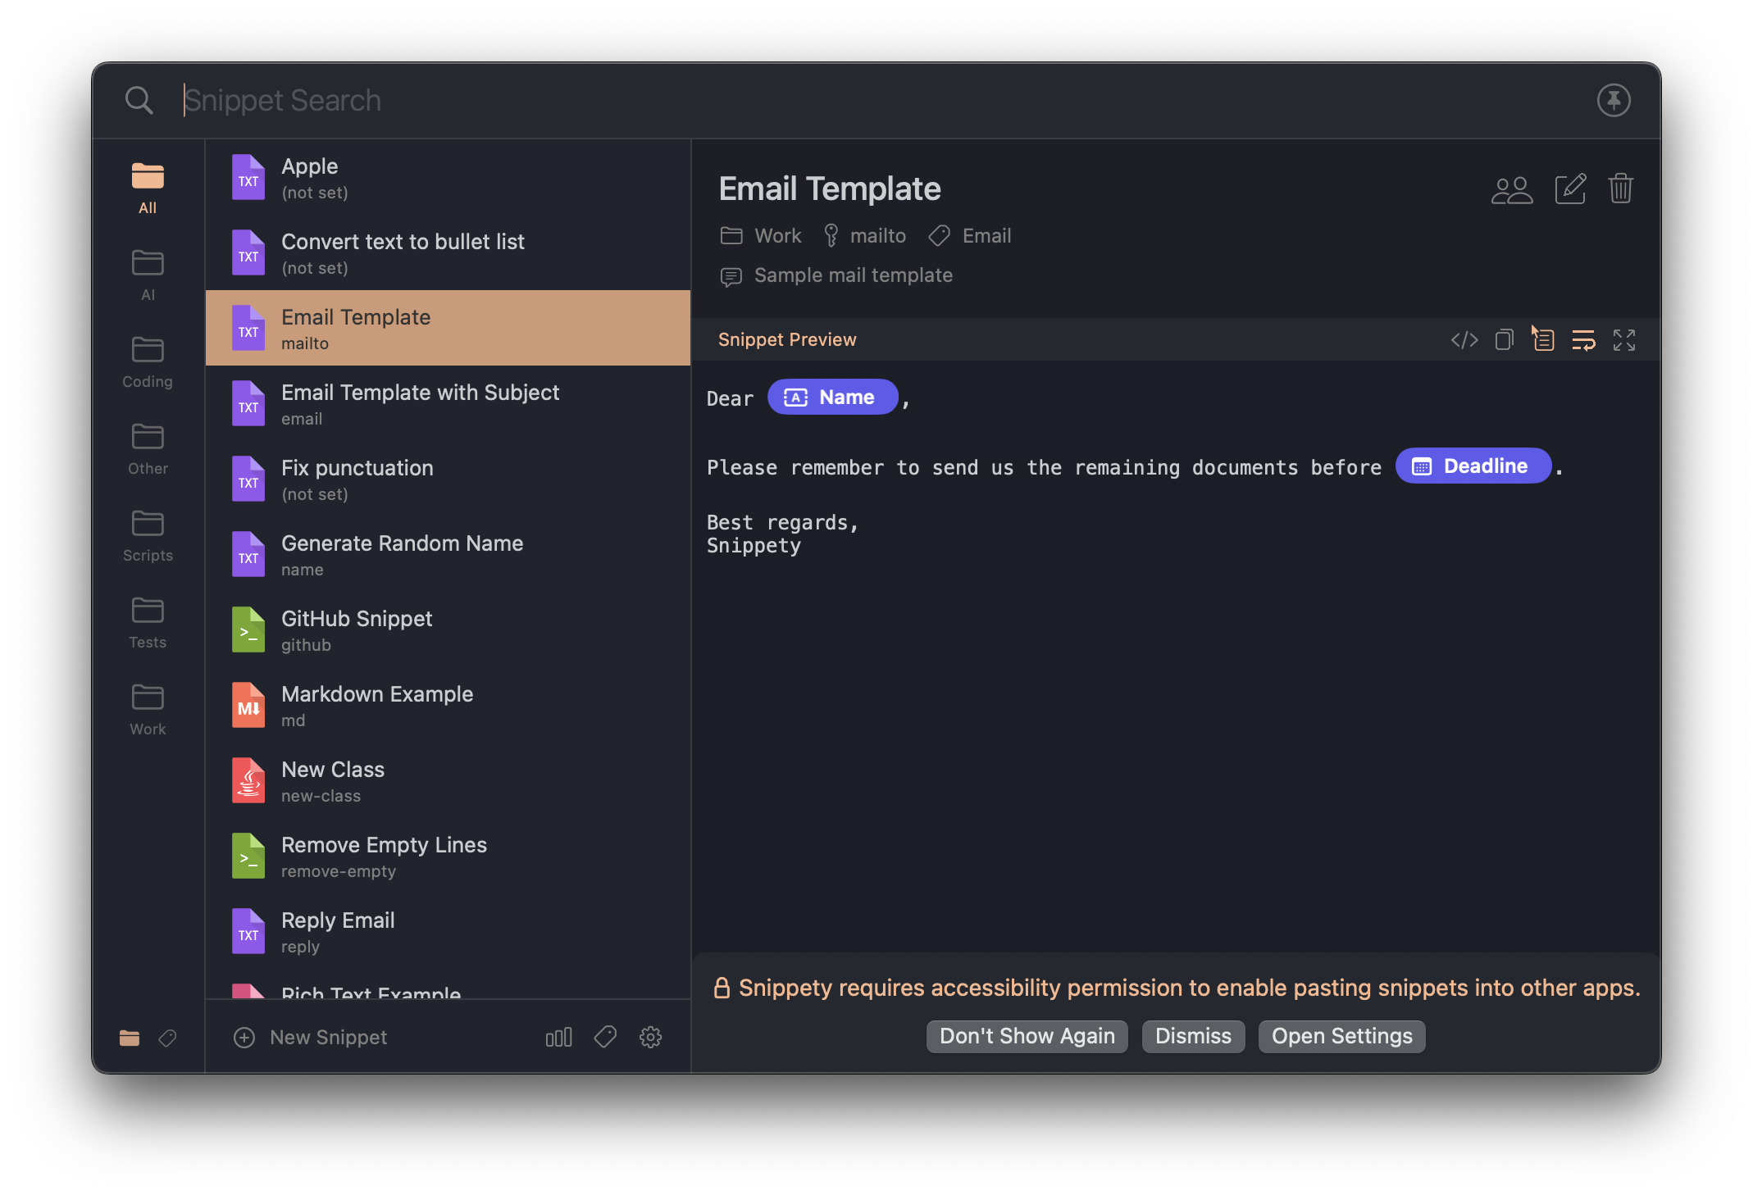This screenshot has height=1195, width=1753.
Task: Open the Coding folder
Action: click(x=148, y=362)
